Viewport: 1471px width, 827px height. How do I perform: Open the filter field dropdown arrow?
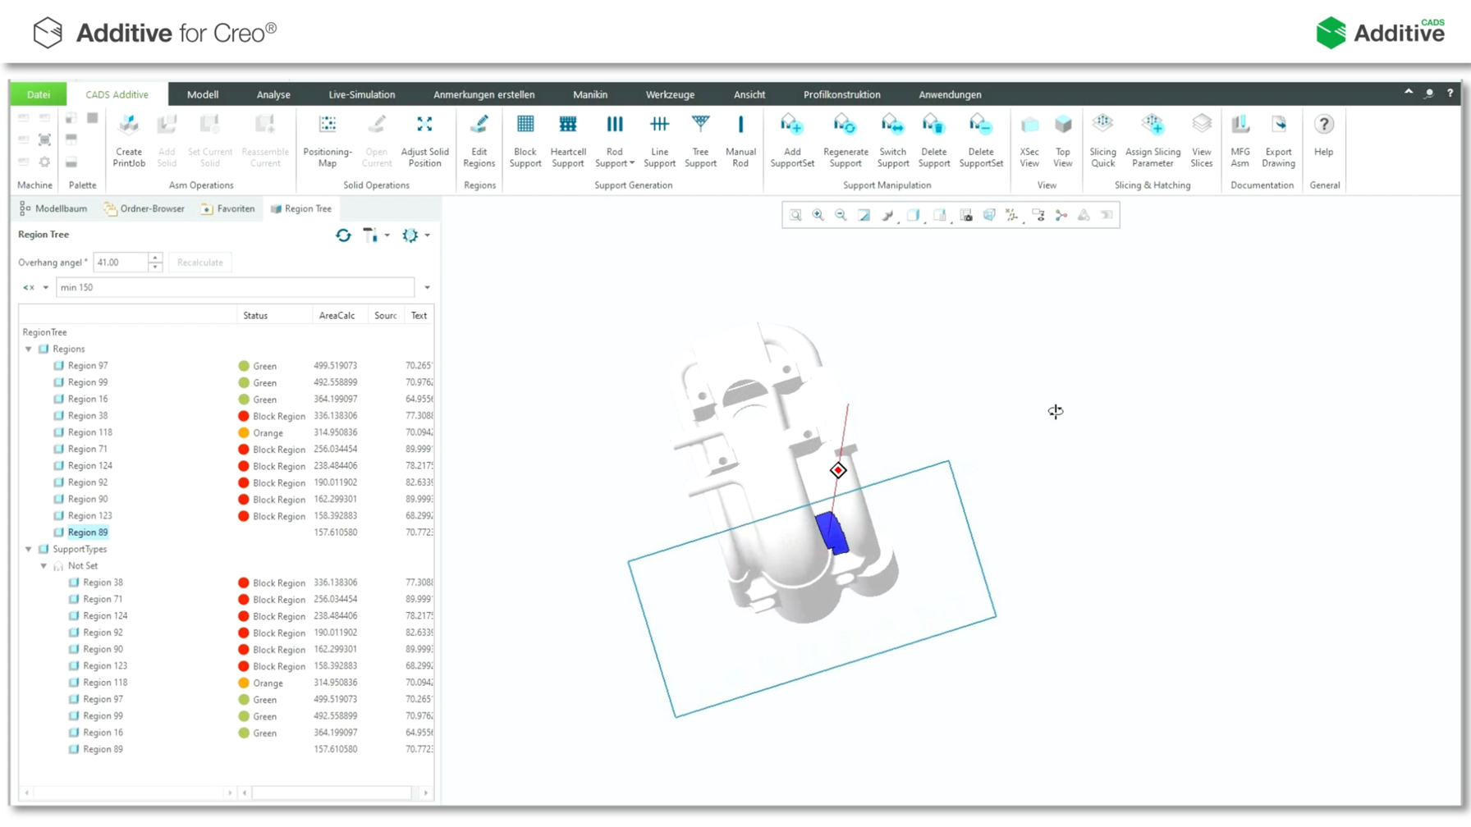[427, 288]
